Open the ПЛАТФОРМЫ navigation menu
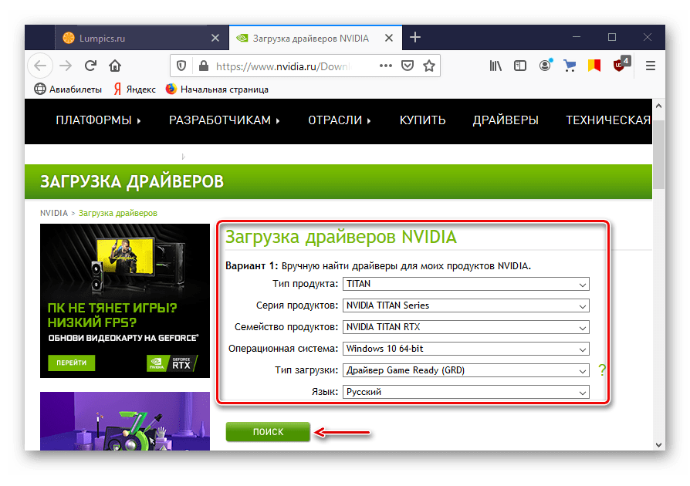 [98, 120]
